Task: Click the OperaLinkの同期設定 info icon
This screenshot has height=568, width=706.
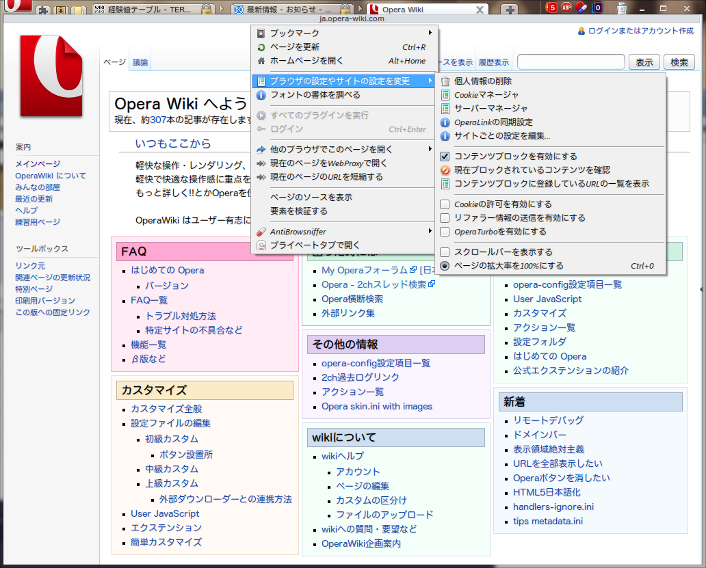Action: pos(445,122)
